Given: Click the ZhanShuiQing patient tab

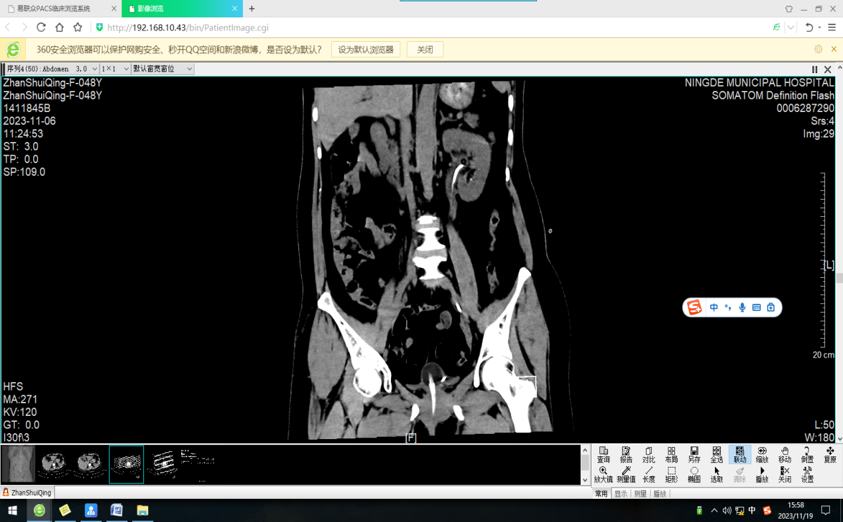Looking at the screenshot, I should [x=27, y=493].
